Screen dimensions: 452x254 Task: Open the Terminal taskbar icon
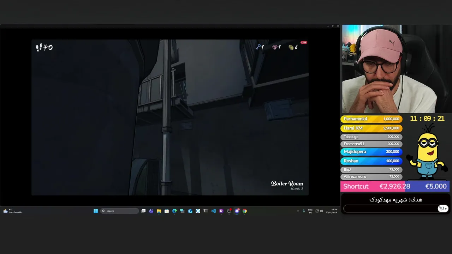[206, 211]
